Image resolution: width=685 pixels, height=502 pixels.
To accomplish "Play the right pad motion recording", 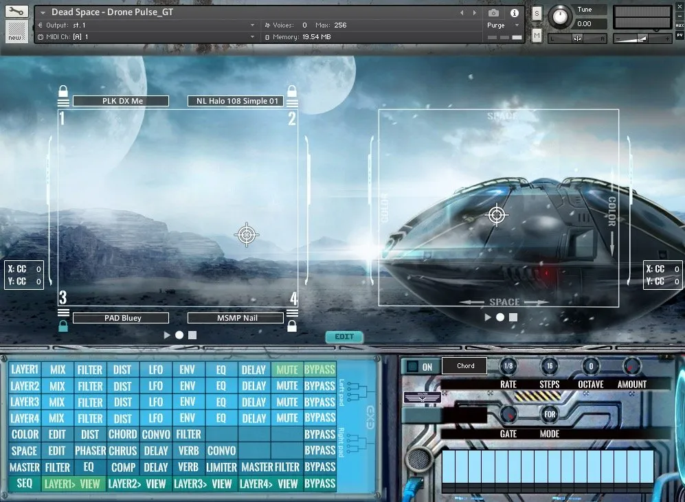I will 488,317.
